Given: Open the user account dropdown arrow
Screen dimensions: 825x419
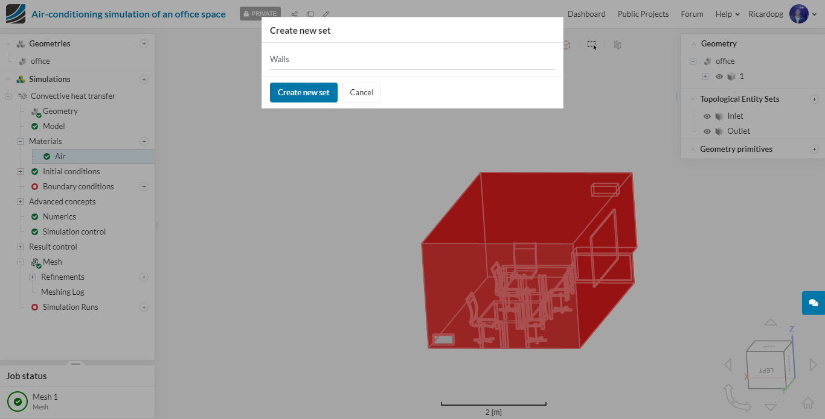Looking at the screenshot, I should click(814, 14).
